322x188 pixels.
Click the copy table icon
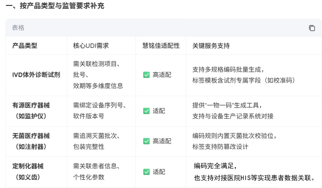tap(312, 28)
